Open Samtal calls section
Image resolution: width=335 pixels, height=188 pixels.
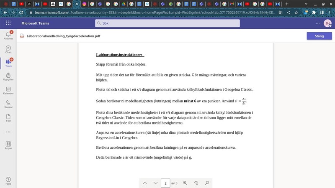point(8,104)
